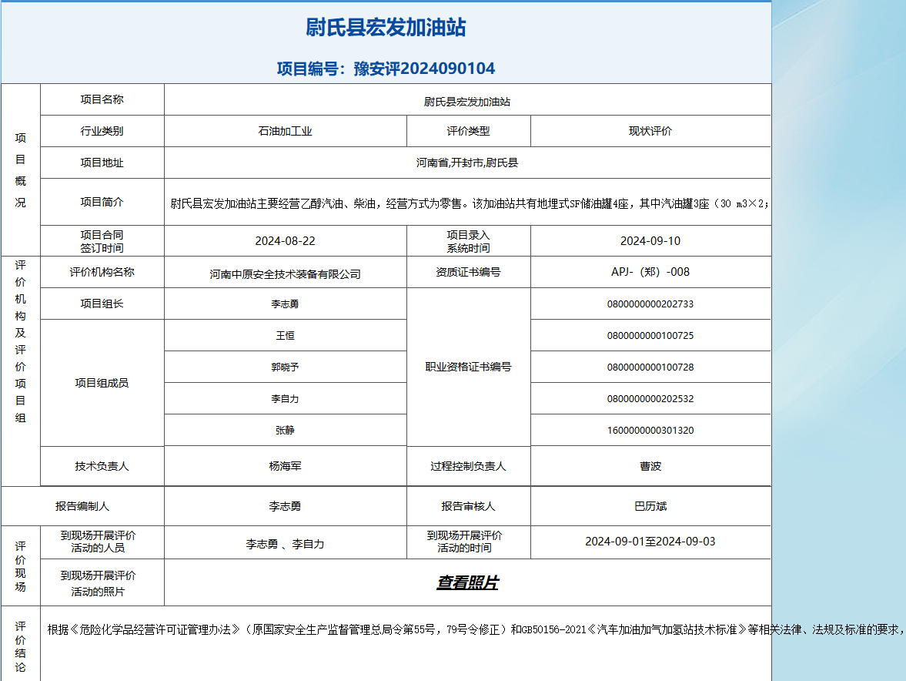Select team leader name 李志勇 in 项目组长 row
The width and height of the screenshot is (906, 681).
(x=285, y=304)
